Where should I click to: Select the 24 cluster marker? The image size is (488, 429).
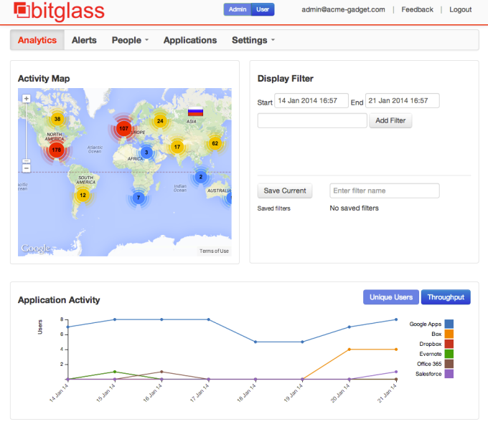pyautogui.click(x=160, y=121)
